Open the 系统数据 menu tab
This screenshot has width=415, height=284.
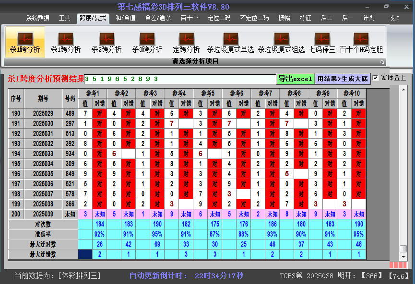(x=37, y=18)
